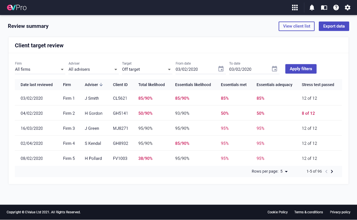Change the rows per page dropdown
The image size is (357, 220).
point(284,172)
